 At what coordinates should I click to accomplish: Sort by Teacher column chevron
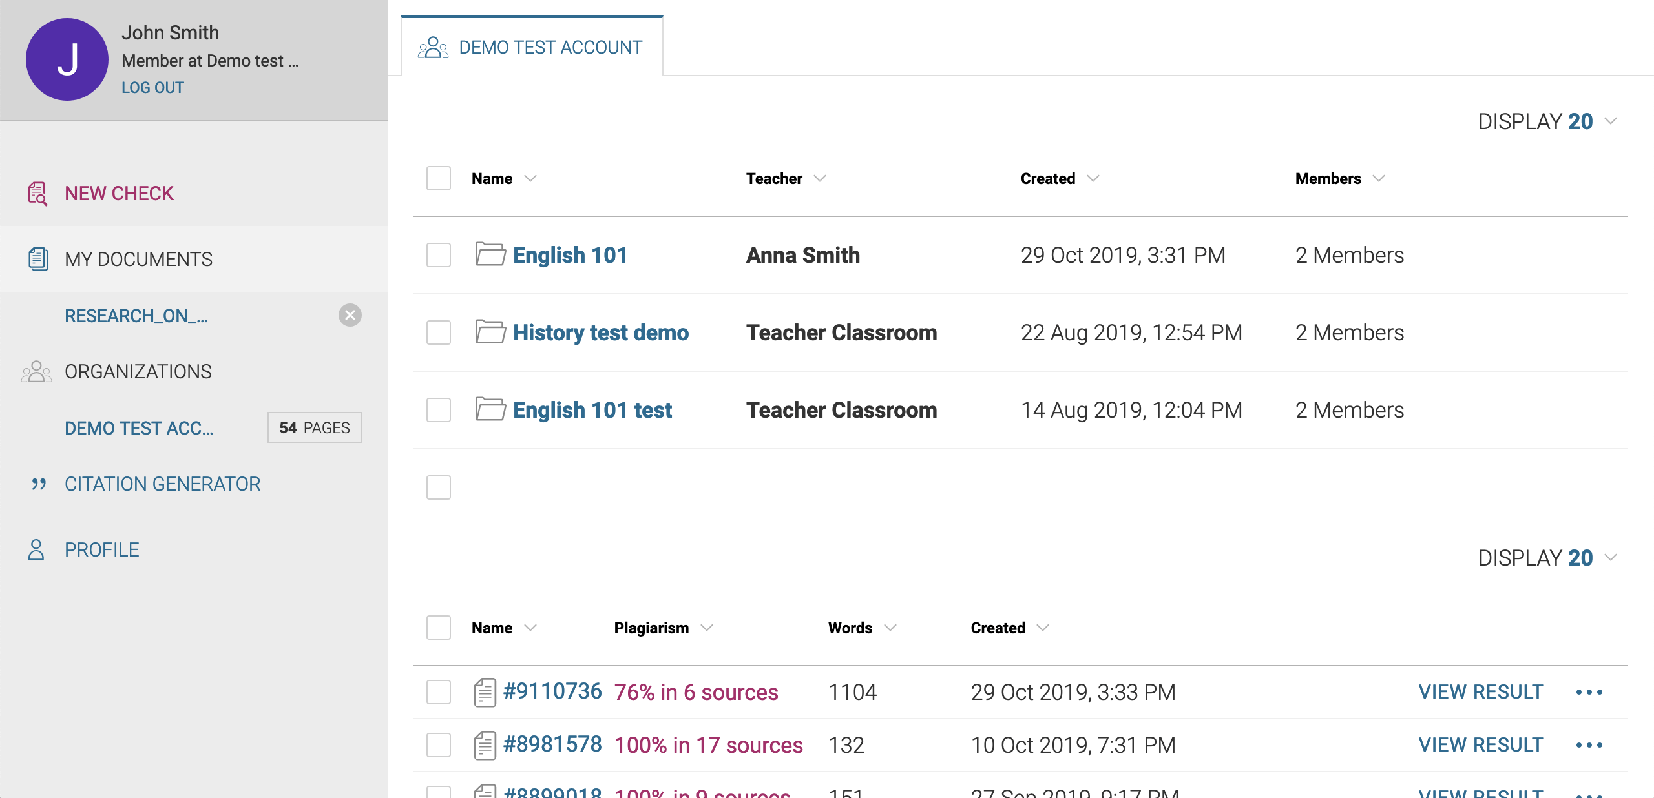click(820, 178)
